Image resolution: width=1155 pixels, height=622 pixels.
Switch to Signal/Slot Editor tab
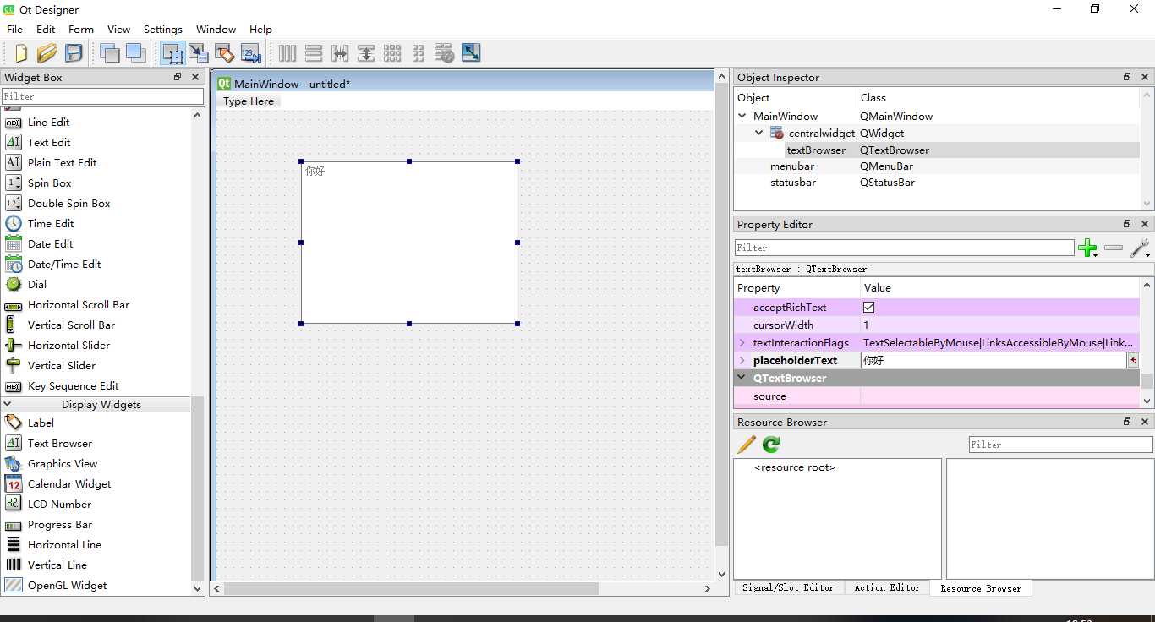[x=788, y=587]
